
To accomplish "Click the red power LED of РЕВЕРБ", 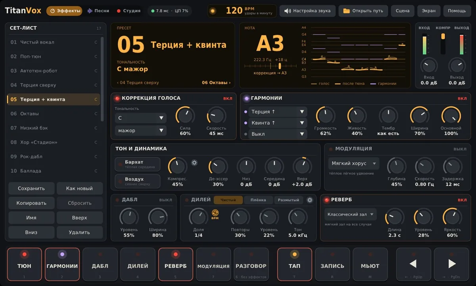I will tap(327, 200).
